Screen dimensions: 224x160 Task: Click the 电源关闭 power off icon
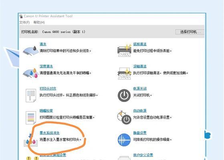point(124,96)
